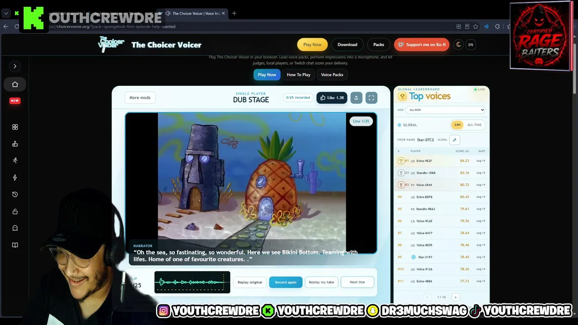Open the running figure icon in the sidebar
Viewport: 578px width, 325px height.
click(15, 160)
